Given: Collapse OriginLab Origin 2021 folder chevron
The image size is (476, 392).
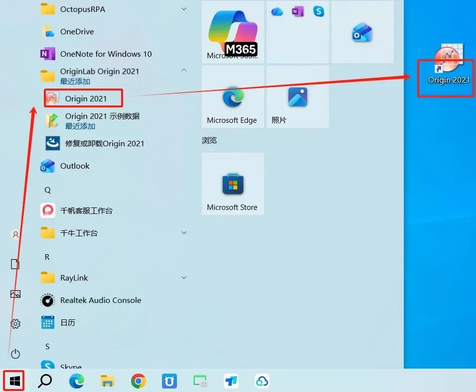Looking at the screenshot, I should tap(184, 70).
